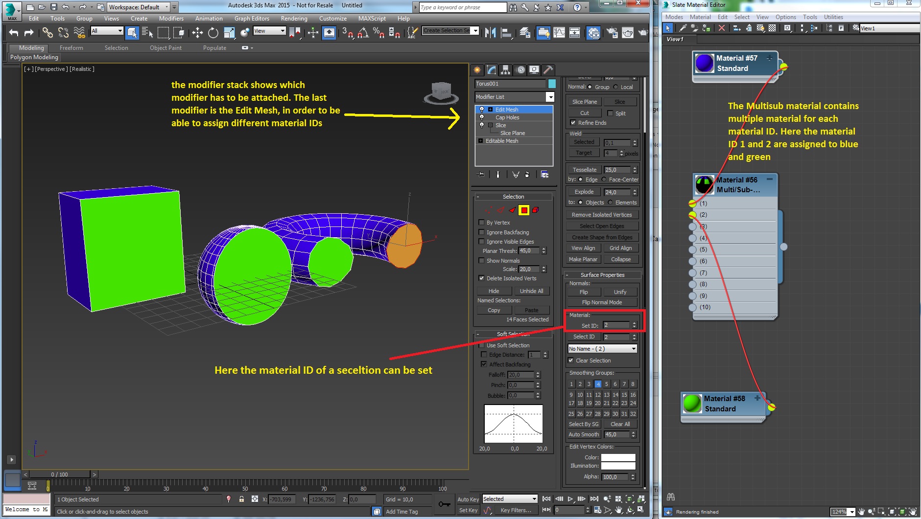The width and height of the screenshot is (921, 519).
Task: Click the Auto Key button
Action: (x=468, y=499)
